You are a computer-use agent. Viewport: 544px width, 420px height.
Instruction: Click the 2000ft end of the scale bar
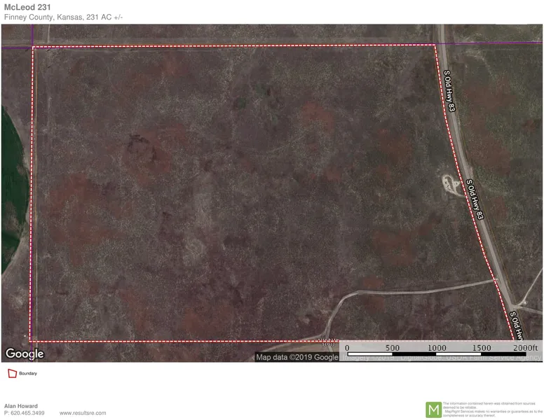(525, 348)
